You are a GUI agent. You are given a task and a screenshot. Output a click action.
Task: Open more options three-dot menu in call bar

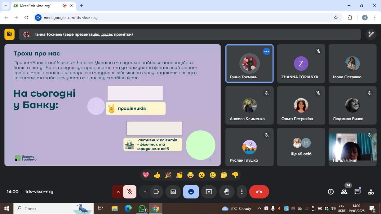coord(242,192)
